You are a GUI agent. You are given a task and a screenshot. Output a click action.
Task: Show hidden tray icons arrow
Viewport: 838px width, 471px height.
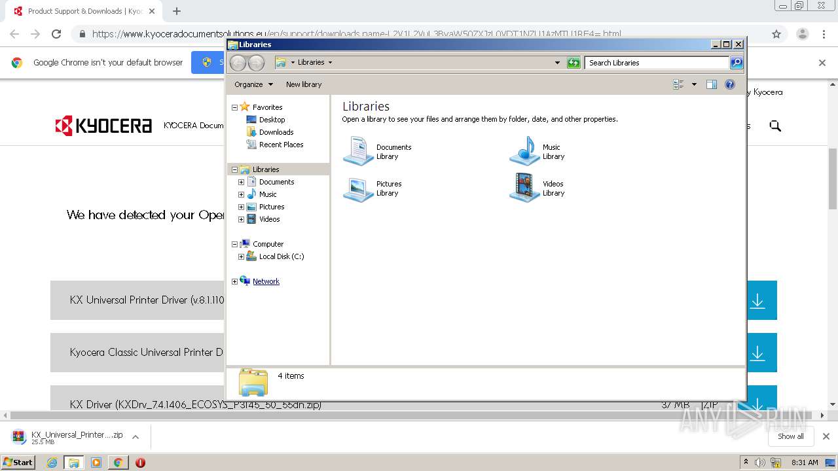746,462
